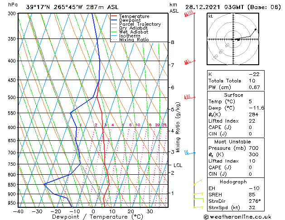Screen dimensions: 285x220
Task: Click the 'Dewpoint / Temperature (°C)' axis title
Action: (x=97, y=217)
